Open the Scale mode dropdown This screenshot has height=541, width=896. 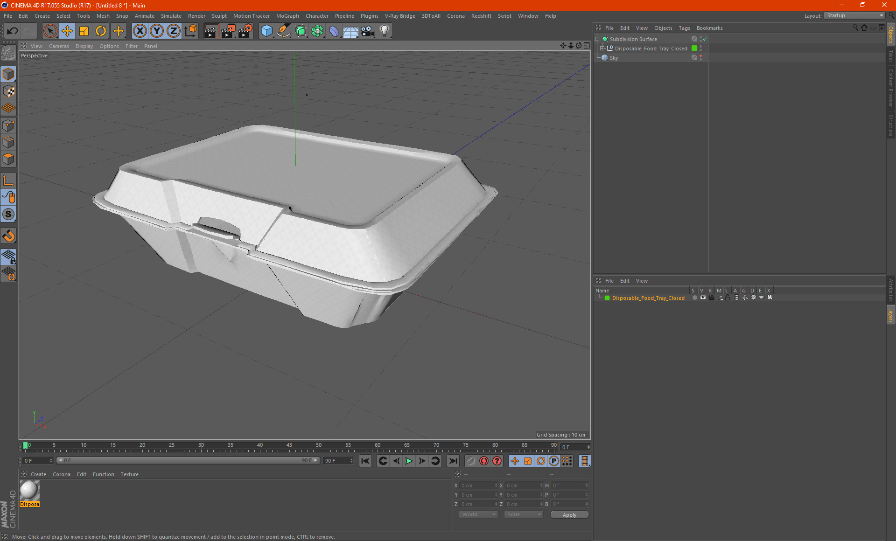(524, 514)
